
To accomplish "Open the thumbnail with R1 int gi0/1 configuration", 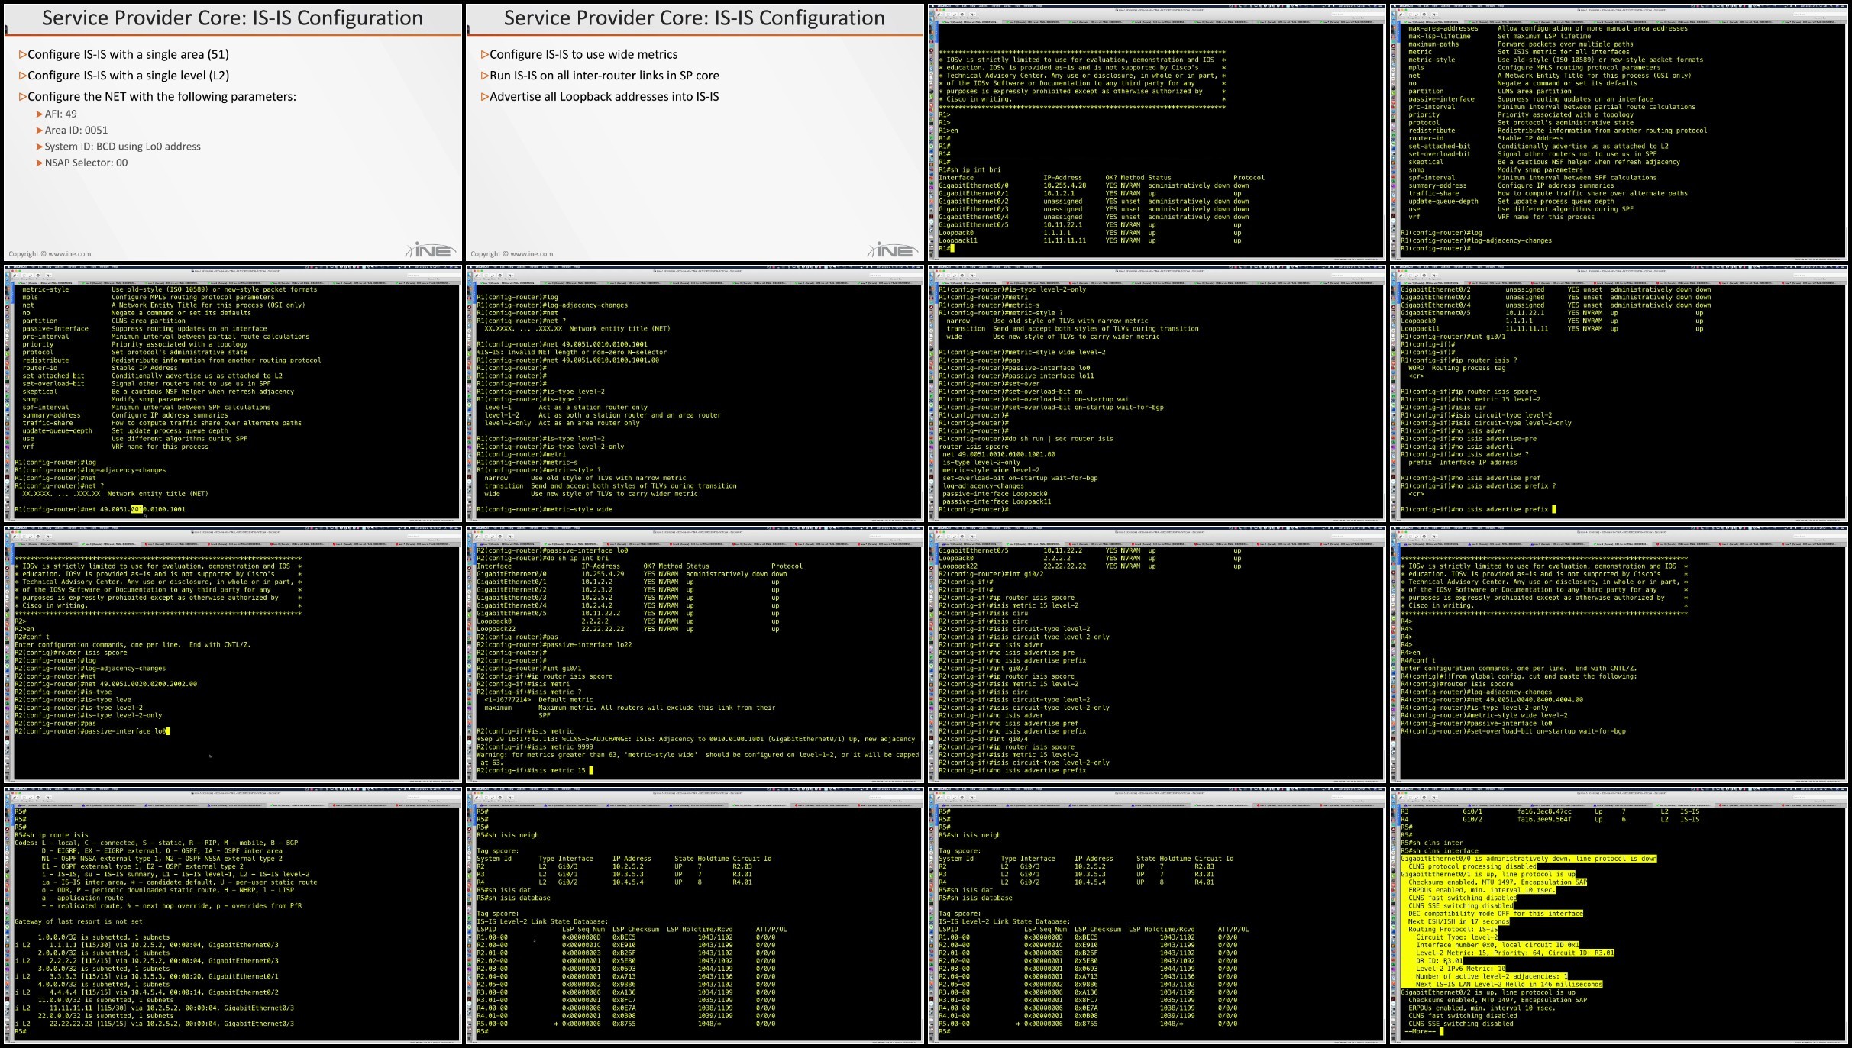I will click(x=1620, y=393).
